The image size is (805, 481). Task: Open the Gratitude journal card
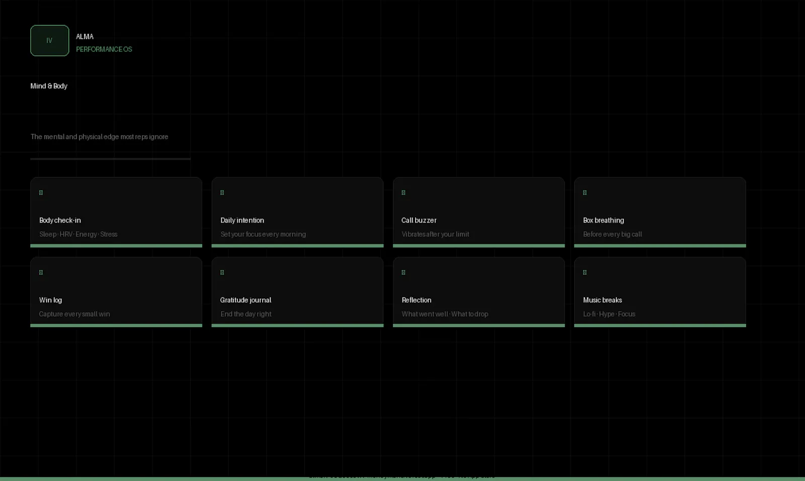coord(297,292)
